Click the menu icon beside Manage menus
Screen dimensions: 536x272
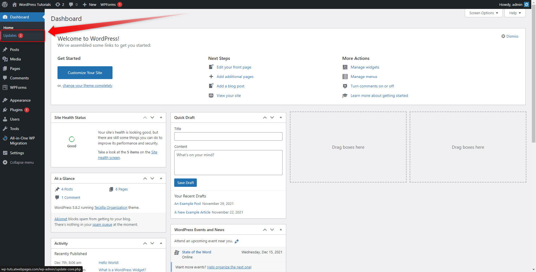pyautogui.click(x=345, y=77)
